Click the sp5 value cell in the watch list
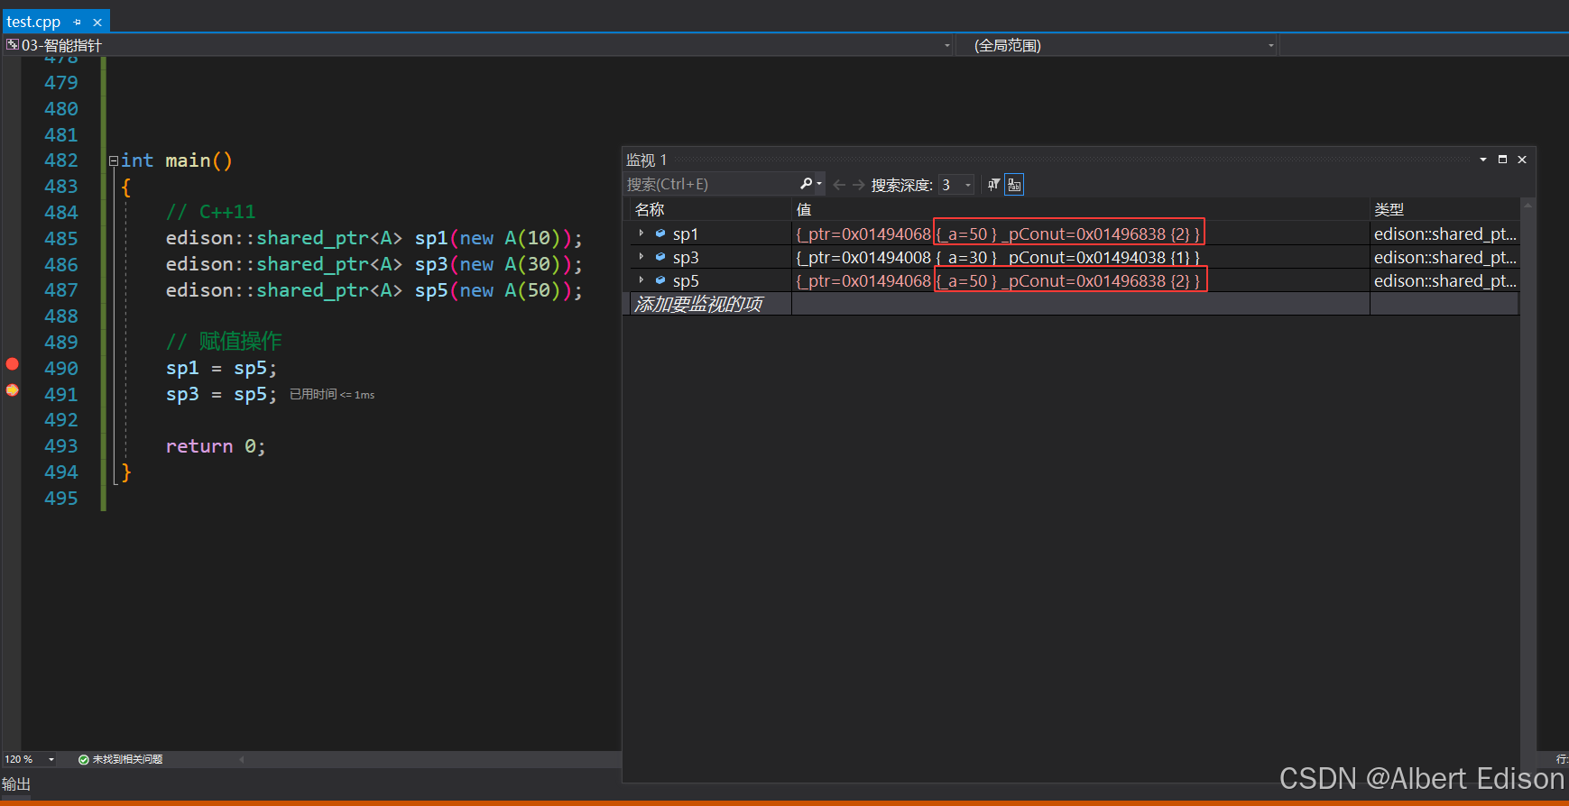The width and height of the screenshot is (1569, 806). (x=1081, y=280)
